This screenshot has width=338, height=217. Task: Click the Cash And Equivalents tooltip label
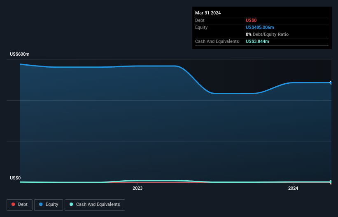pos(217,41)
